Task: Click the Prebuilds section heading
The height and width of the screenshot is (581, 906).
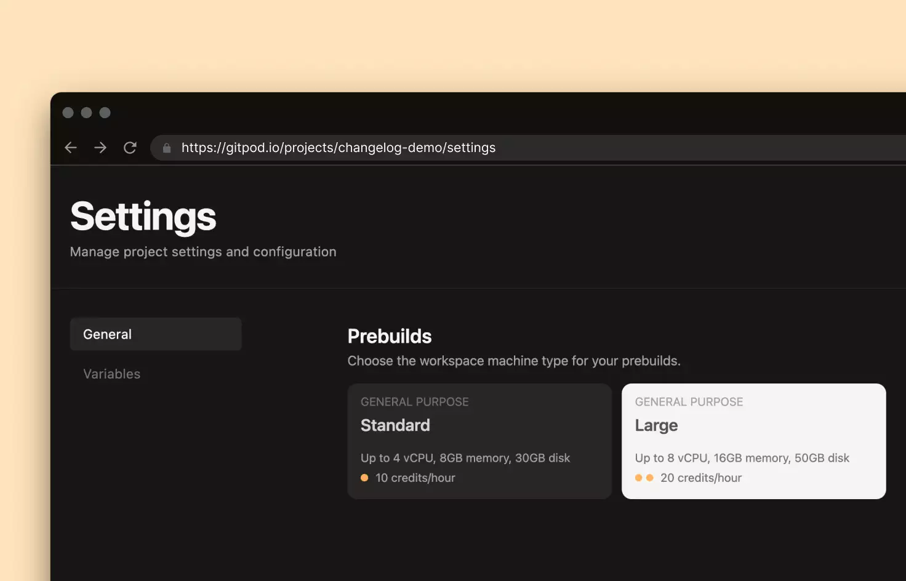Action: point(390,336)
